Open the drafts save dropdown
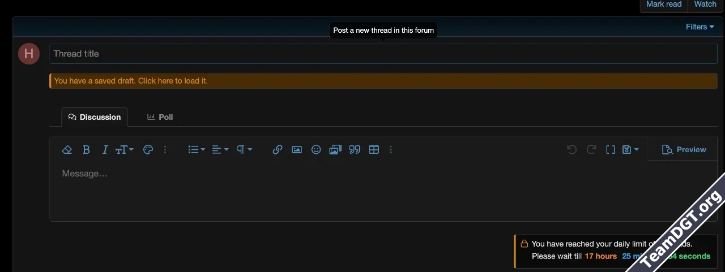 click(x=630, y=150)
